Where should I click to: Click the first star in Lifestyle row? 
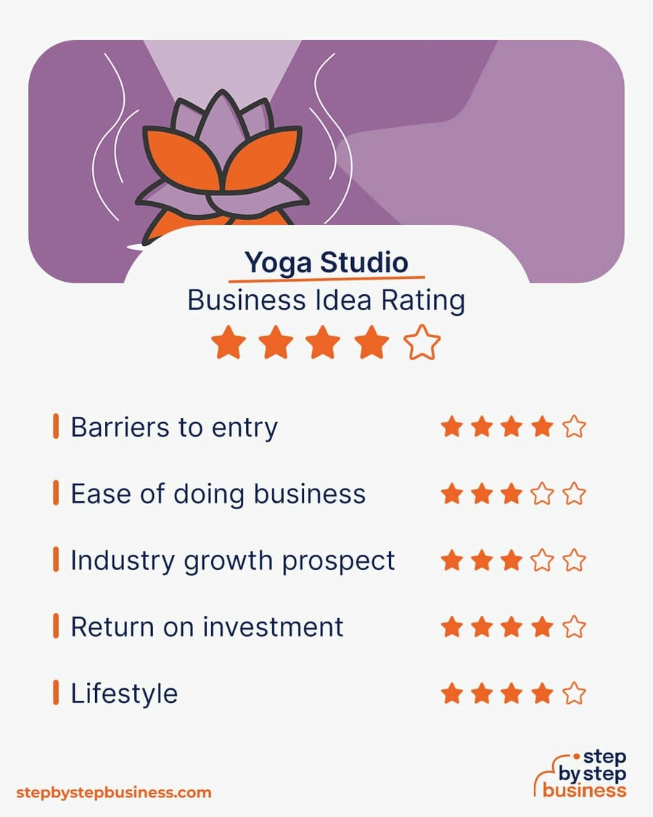(451, 693)
